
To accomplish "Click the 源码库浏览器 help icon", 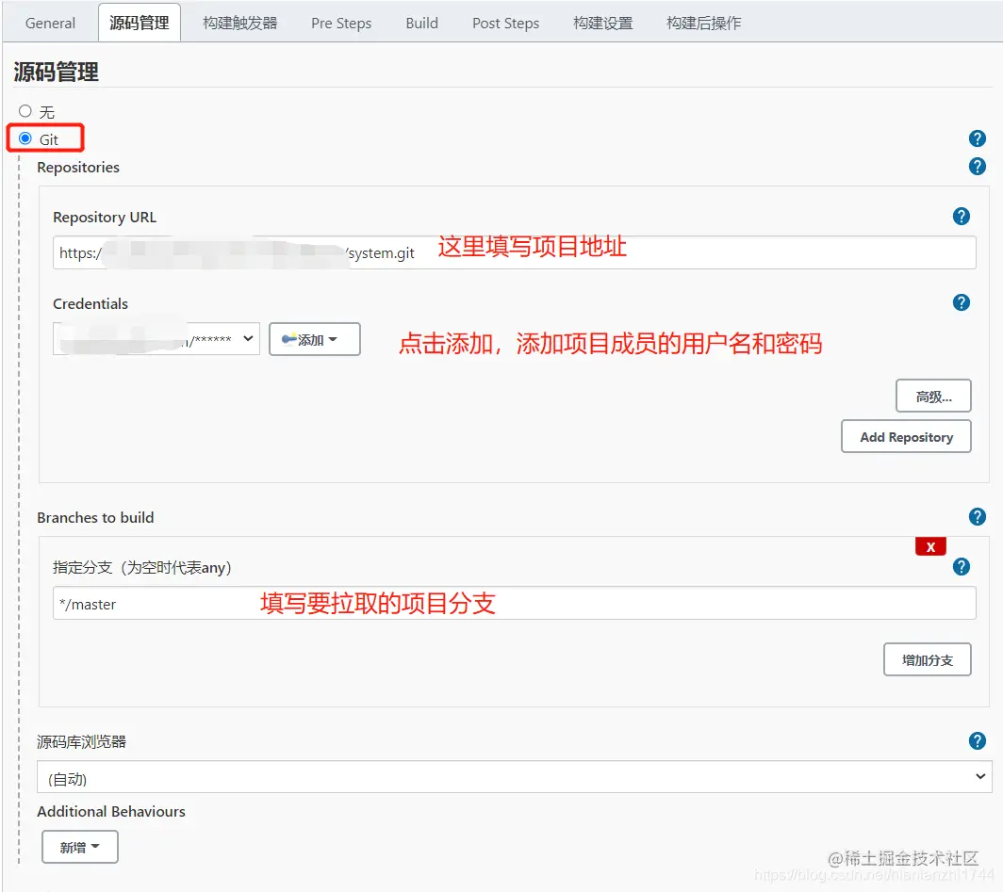I will [x=978, y=740].
